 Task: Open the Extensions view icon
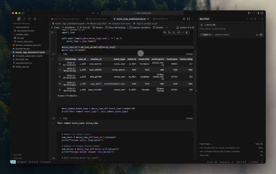click(x=35, y=19)
